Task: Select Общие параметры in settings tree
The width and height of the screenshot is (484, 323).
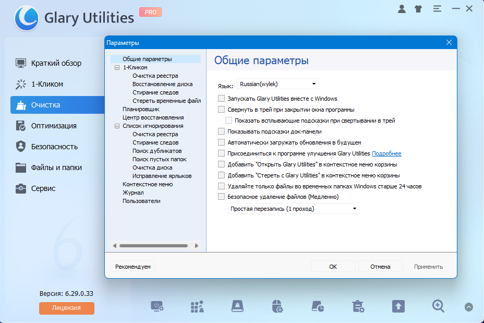Action: pyautogui.click(x=147, y=59)
